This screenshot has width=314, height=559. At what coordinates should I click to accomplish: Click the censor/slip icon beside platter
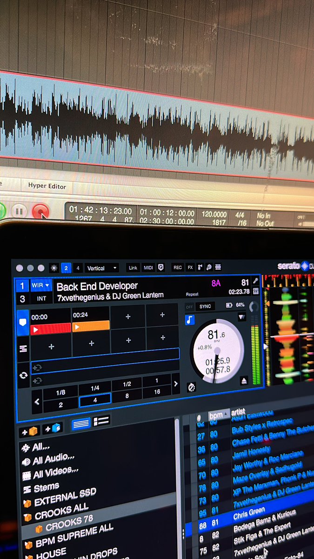[x=191, y=387]
